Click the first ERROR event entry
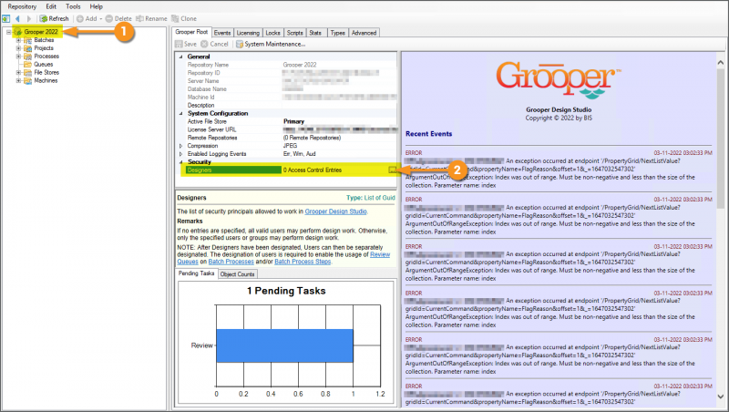The width and height of the screenshot is (729, 412). click(x=559, y=169)
